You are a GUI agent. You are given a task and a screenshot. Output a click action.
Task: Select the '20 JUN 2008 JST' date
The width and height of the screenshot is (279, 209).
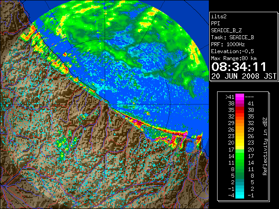coord(244,76)
